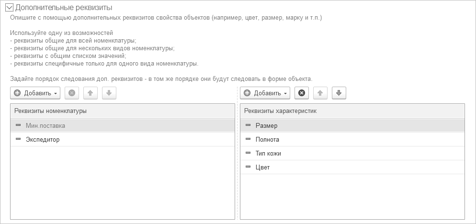Move characteristic attribute up with arrow icon
Image resolution: width=476 pixels, height=224 pixels.
[x=320, y=93]
